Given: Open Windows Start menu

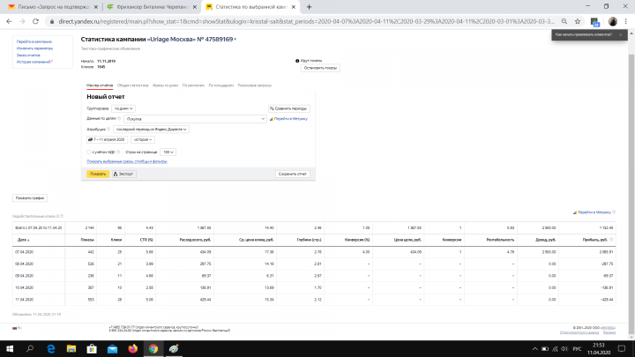Looking at the screenshot, I should [x=10, y=348].
